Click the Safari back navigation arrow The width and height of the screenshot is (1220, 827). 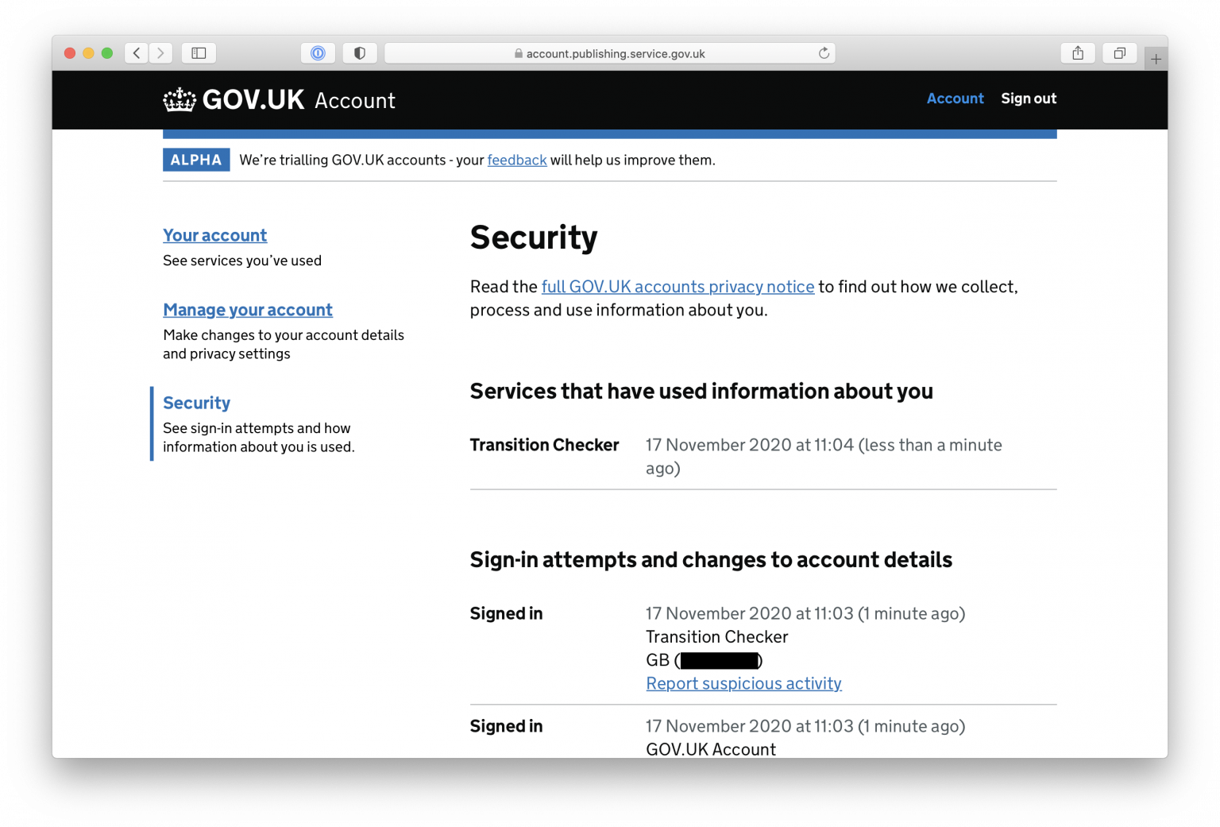(136, 52)
